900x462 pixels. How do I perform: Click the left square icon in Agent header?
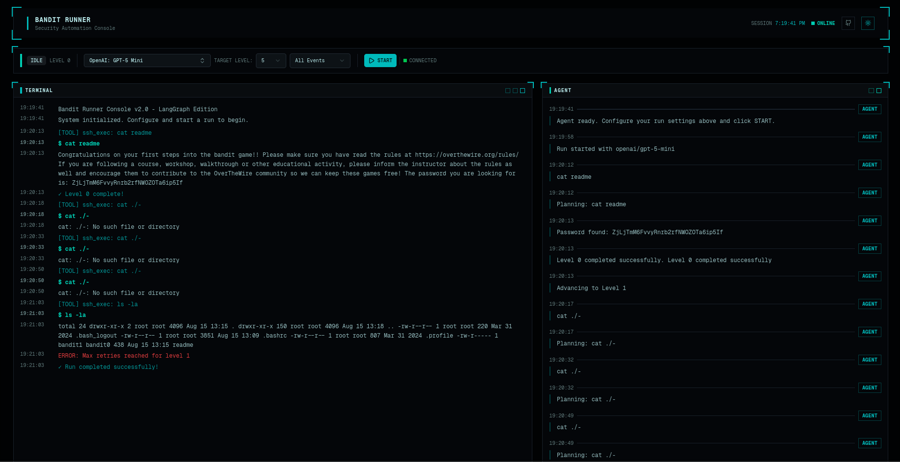click(x=871, y=91)
